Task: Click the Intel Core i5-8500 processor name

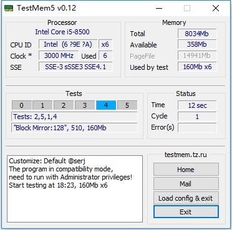Action: (62, 32)
